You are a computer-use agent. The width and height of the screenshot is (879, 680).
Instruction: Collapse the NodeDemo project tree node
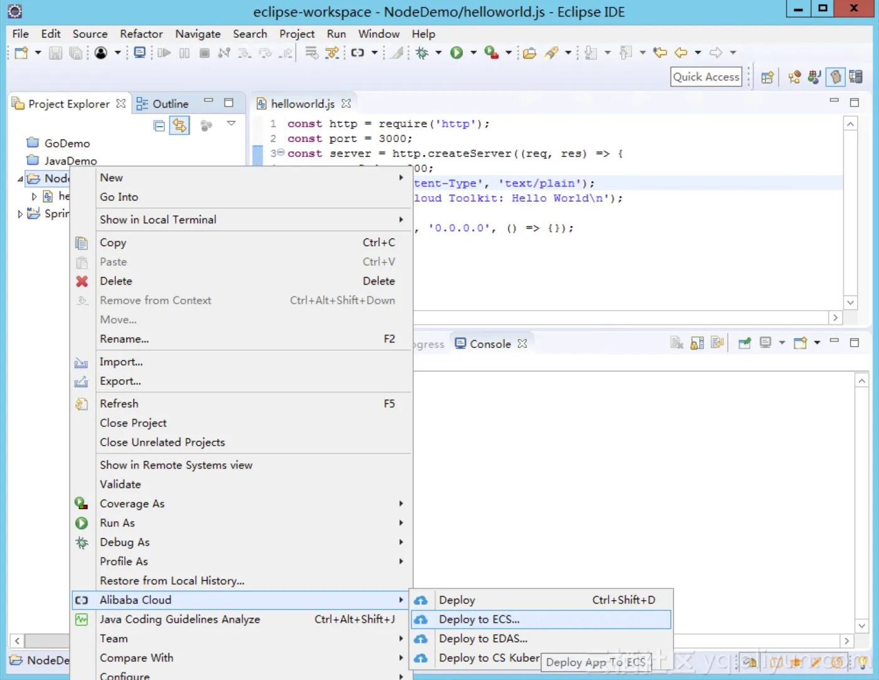(x=20, y=179)
